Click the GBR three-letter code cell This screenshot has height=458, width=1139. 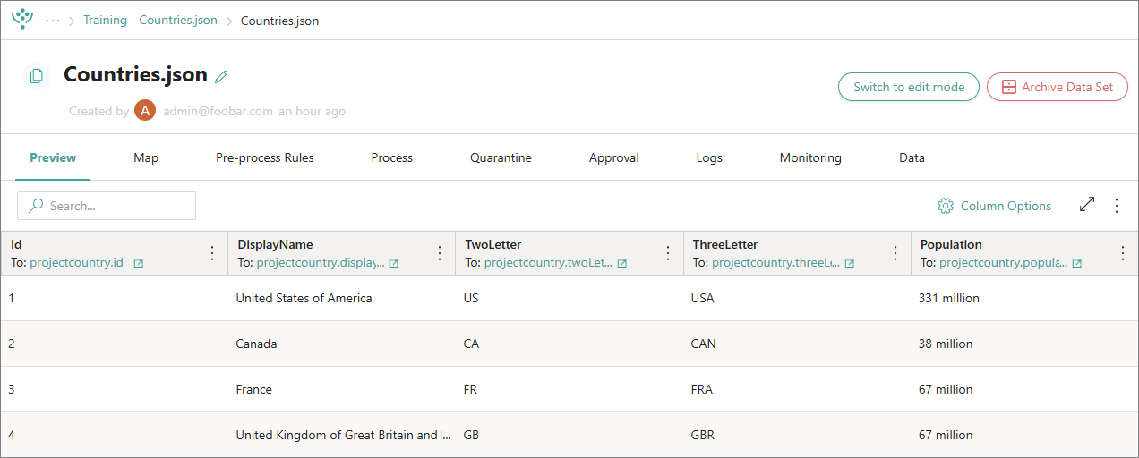797,435
